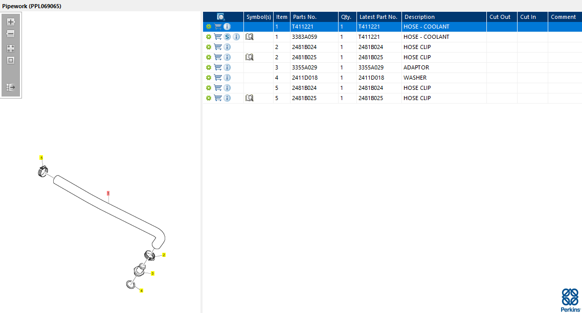Click the four-square grid view icon
The width and height of the screenshot is (582, 313).
pyautogui.click(x=11, y=49)
